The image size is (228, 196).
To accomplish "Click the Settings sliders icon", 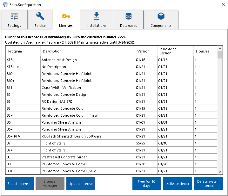I will coord(14,16).
